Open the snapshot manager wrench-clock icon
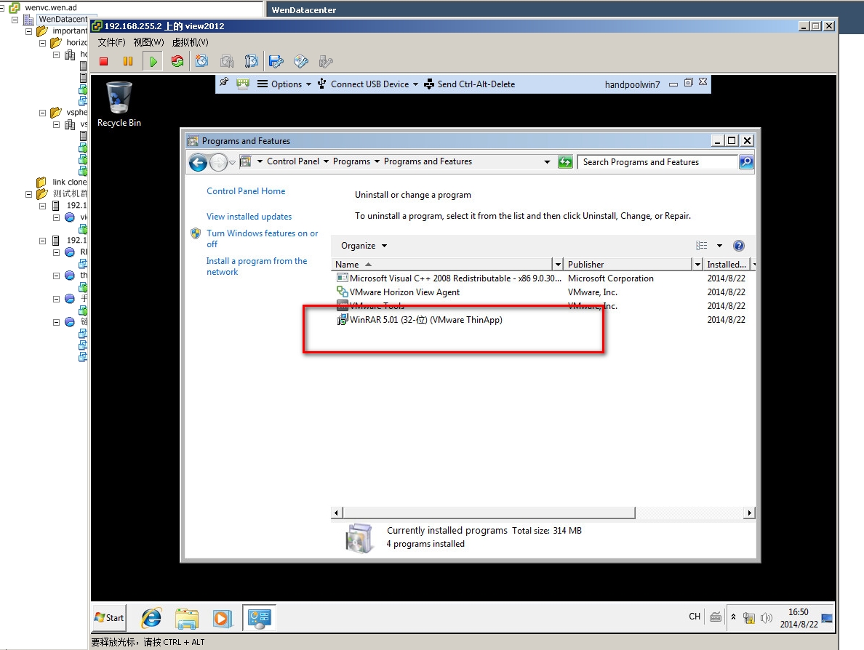Screen dimensions: 864x650 click(x=251, y=61)
